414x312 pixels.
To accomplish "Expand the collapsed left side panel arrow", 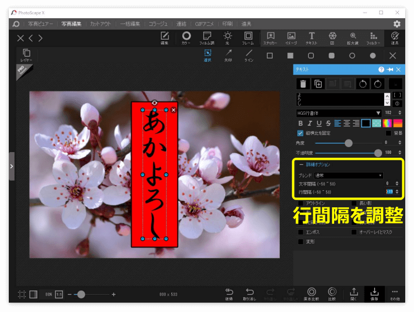I will pos(12,166).
